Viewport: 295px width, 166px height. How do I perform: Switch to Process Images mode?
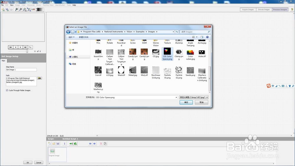(280, 9)
